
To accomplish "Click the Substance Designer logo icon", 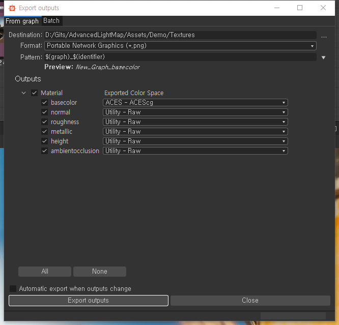I will 12,8.
